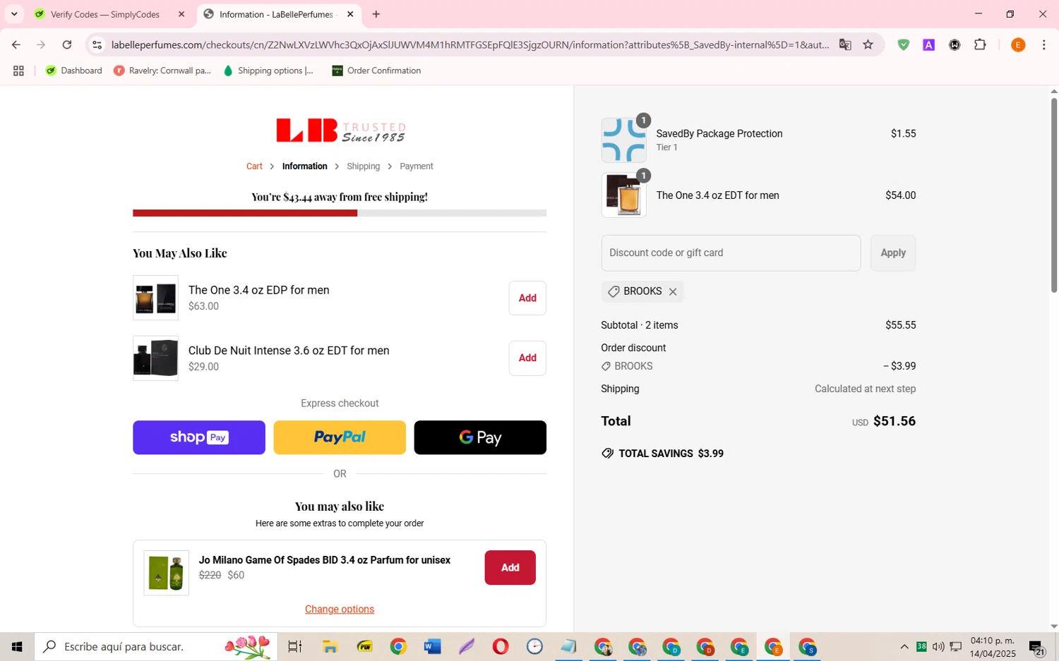This screenshot has width=1059, height=661.
Task: Click 'TOTAL SAVINGS $3.99' text
Action: [671, 454]
